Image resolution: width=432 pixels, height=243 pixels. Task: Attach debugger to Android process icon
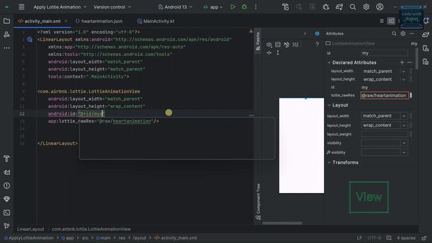pyautogui.click(x=326, y=7)
